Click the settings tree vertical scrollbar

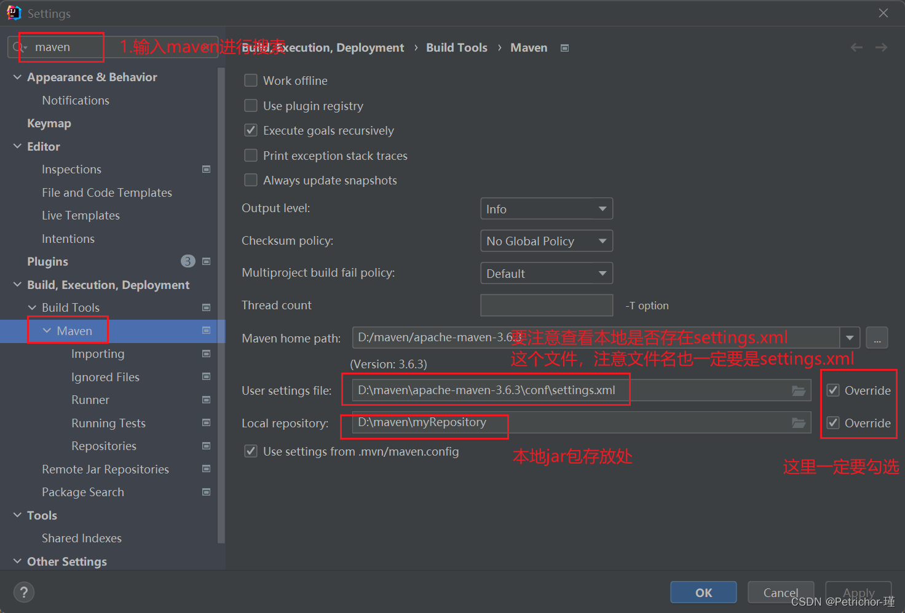point(221,306)
